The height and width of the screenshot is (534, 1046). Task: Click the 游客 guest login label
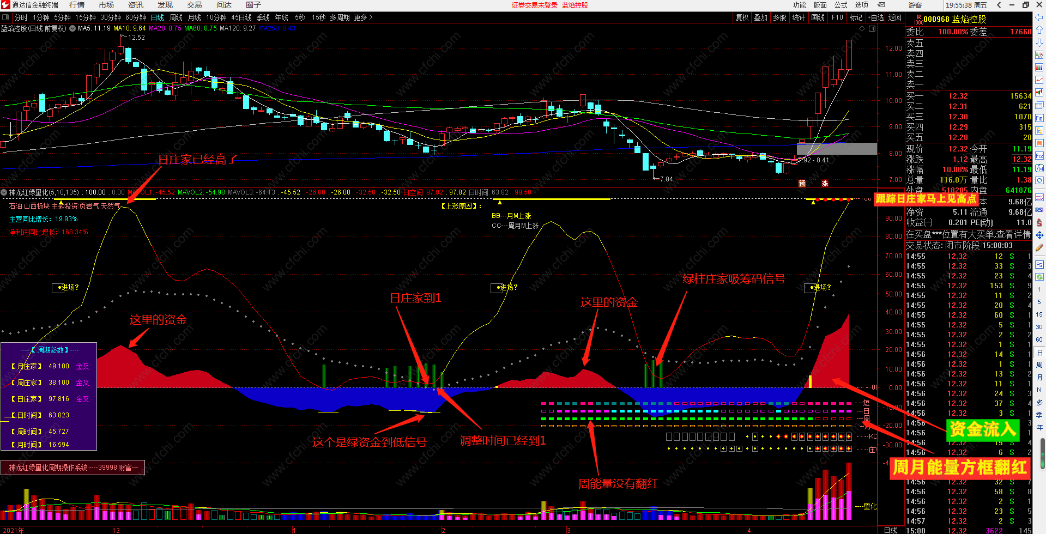(x=915, y=5)
